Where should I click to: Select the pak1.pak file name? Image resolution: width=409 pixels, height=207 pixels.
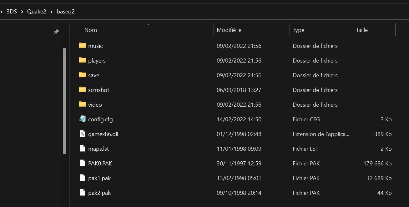pos(99,178)
